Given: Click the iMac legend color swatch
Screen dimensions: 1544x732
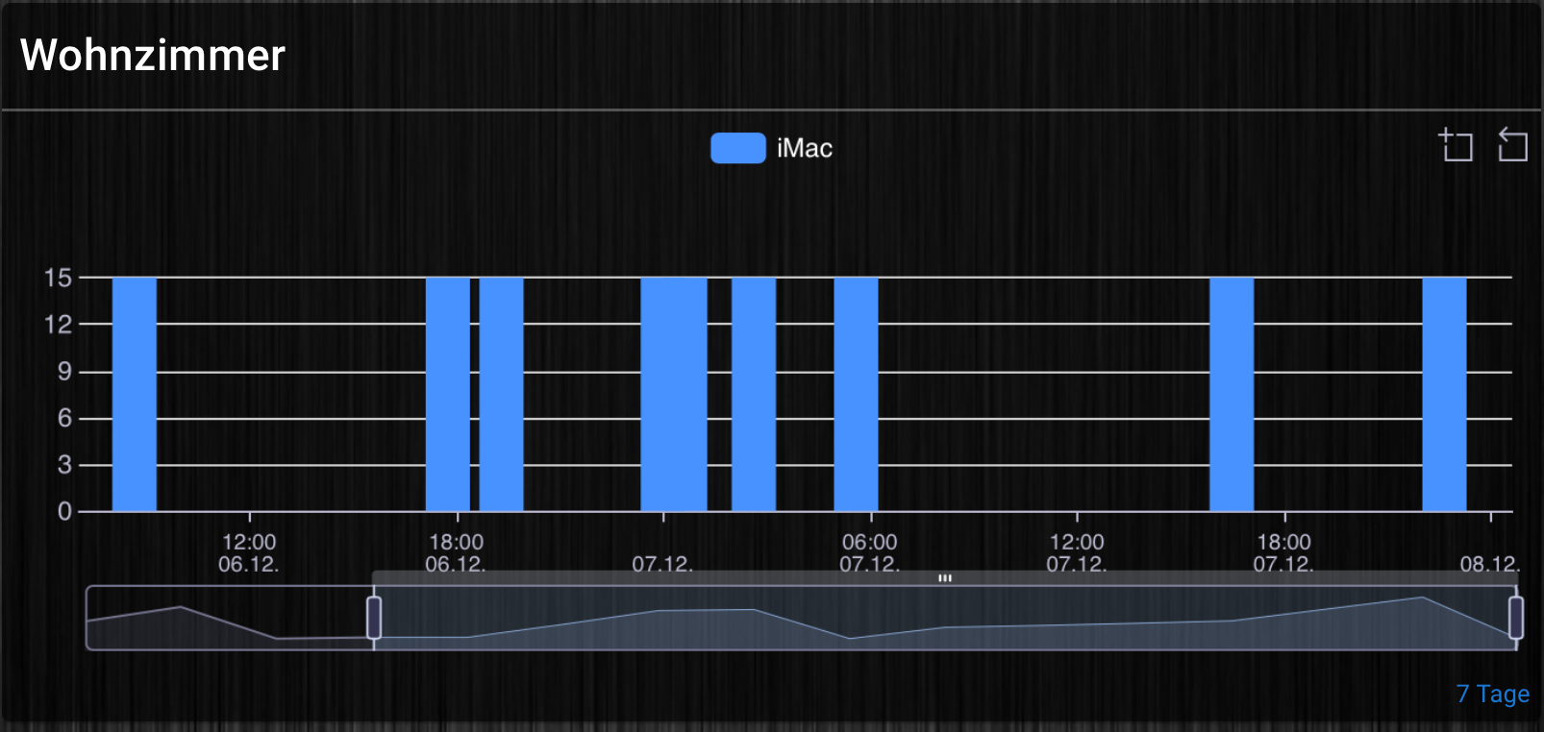Looking at the screenshot, I should click(738, 148).
